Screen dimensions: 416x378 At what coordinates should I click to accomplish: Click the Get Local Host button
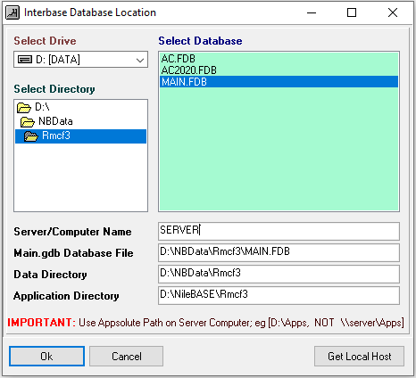point(359,356)
